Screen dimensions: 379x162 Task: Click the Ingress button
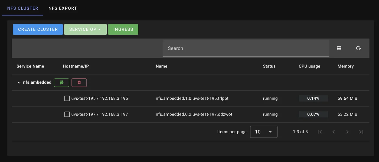[123, 29]
